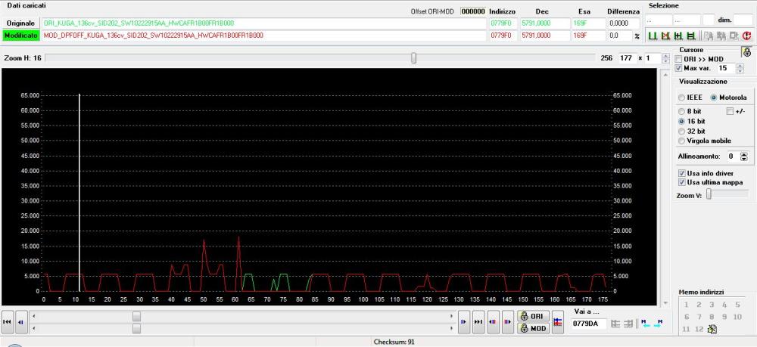Image resolution: width=757 pixels, height=347 pixels.
Task: Click the padlock icon next to Cursore
Action: (x=746, y=51)
